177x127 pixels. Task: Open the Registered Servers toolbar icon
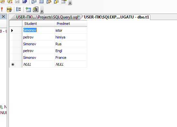tap(34, 2)
